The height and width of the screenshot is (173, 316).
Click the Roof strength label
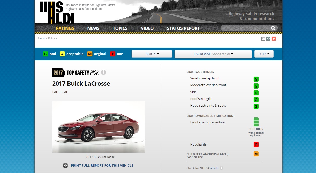pos(201,99)
